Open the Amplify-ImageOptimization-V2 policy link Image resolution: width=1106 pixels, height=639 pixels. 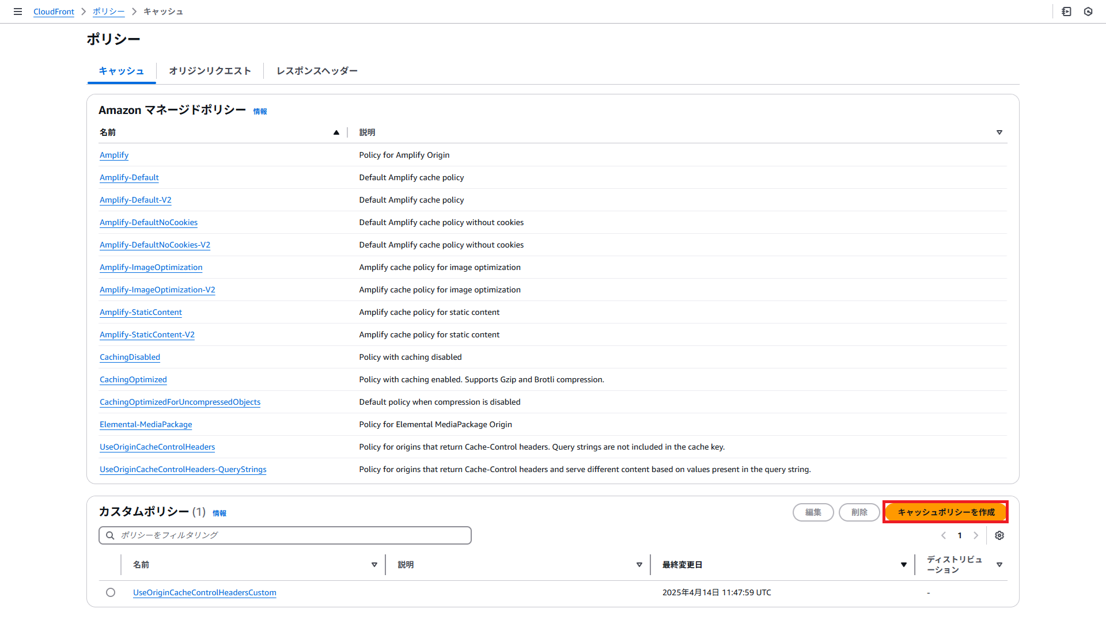coord(157,290)
